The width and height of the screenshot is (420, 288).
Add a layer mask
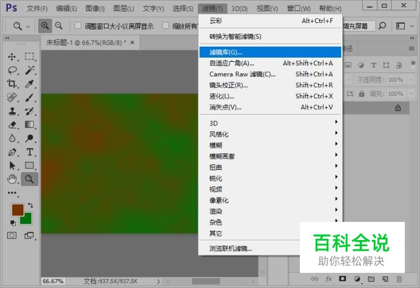tap(342, 279)
